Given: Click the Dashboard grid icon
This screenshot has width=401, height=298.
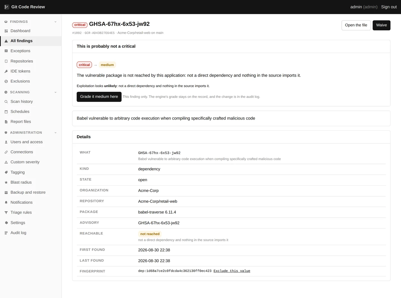Looking at the screenshot, I should point(6,31).
